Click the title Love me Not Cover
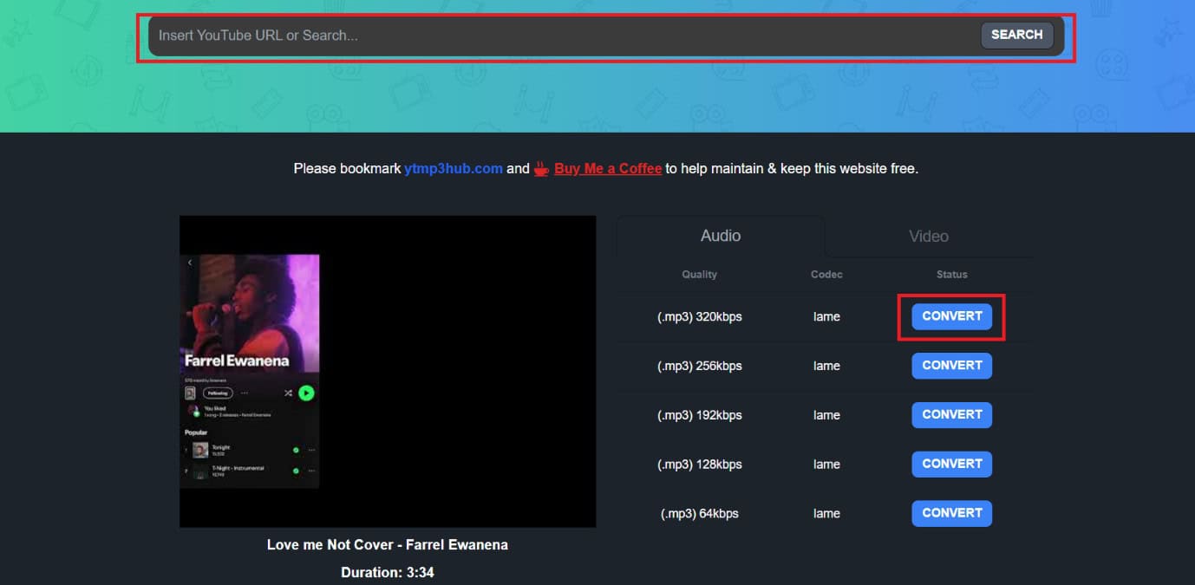This screenshot has height=585, width=1195. tap(388, 545)
